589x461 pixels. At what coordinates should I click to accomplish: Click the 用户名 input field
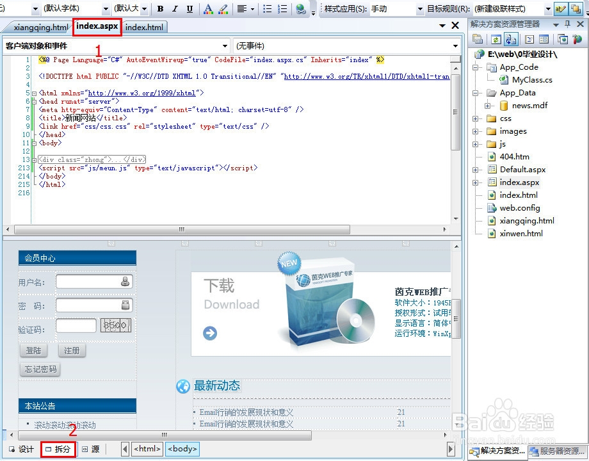click(x=94, y=282)
